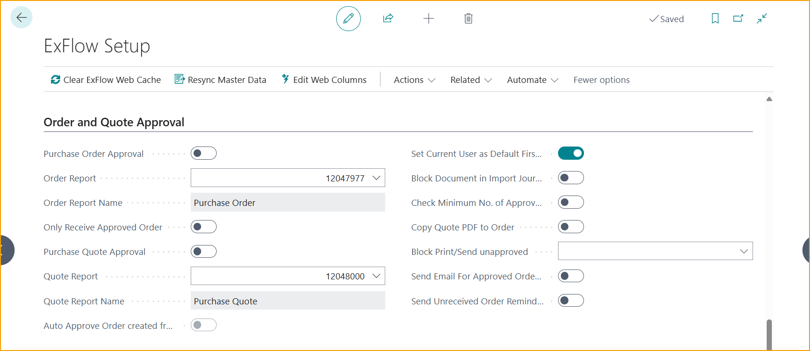The height and width of the screenshot is (351, 810).
Task: Enable Copy Quote PDF to Order
Action: [571, 227]
